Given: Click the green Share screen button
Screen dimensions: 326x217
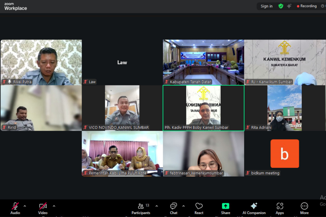Looking at the screenshot, I should 225,208.
